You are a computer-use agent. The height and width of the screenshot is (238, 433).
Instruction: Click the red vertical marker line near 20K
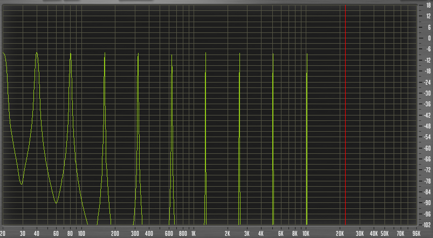345,115
